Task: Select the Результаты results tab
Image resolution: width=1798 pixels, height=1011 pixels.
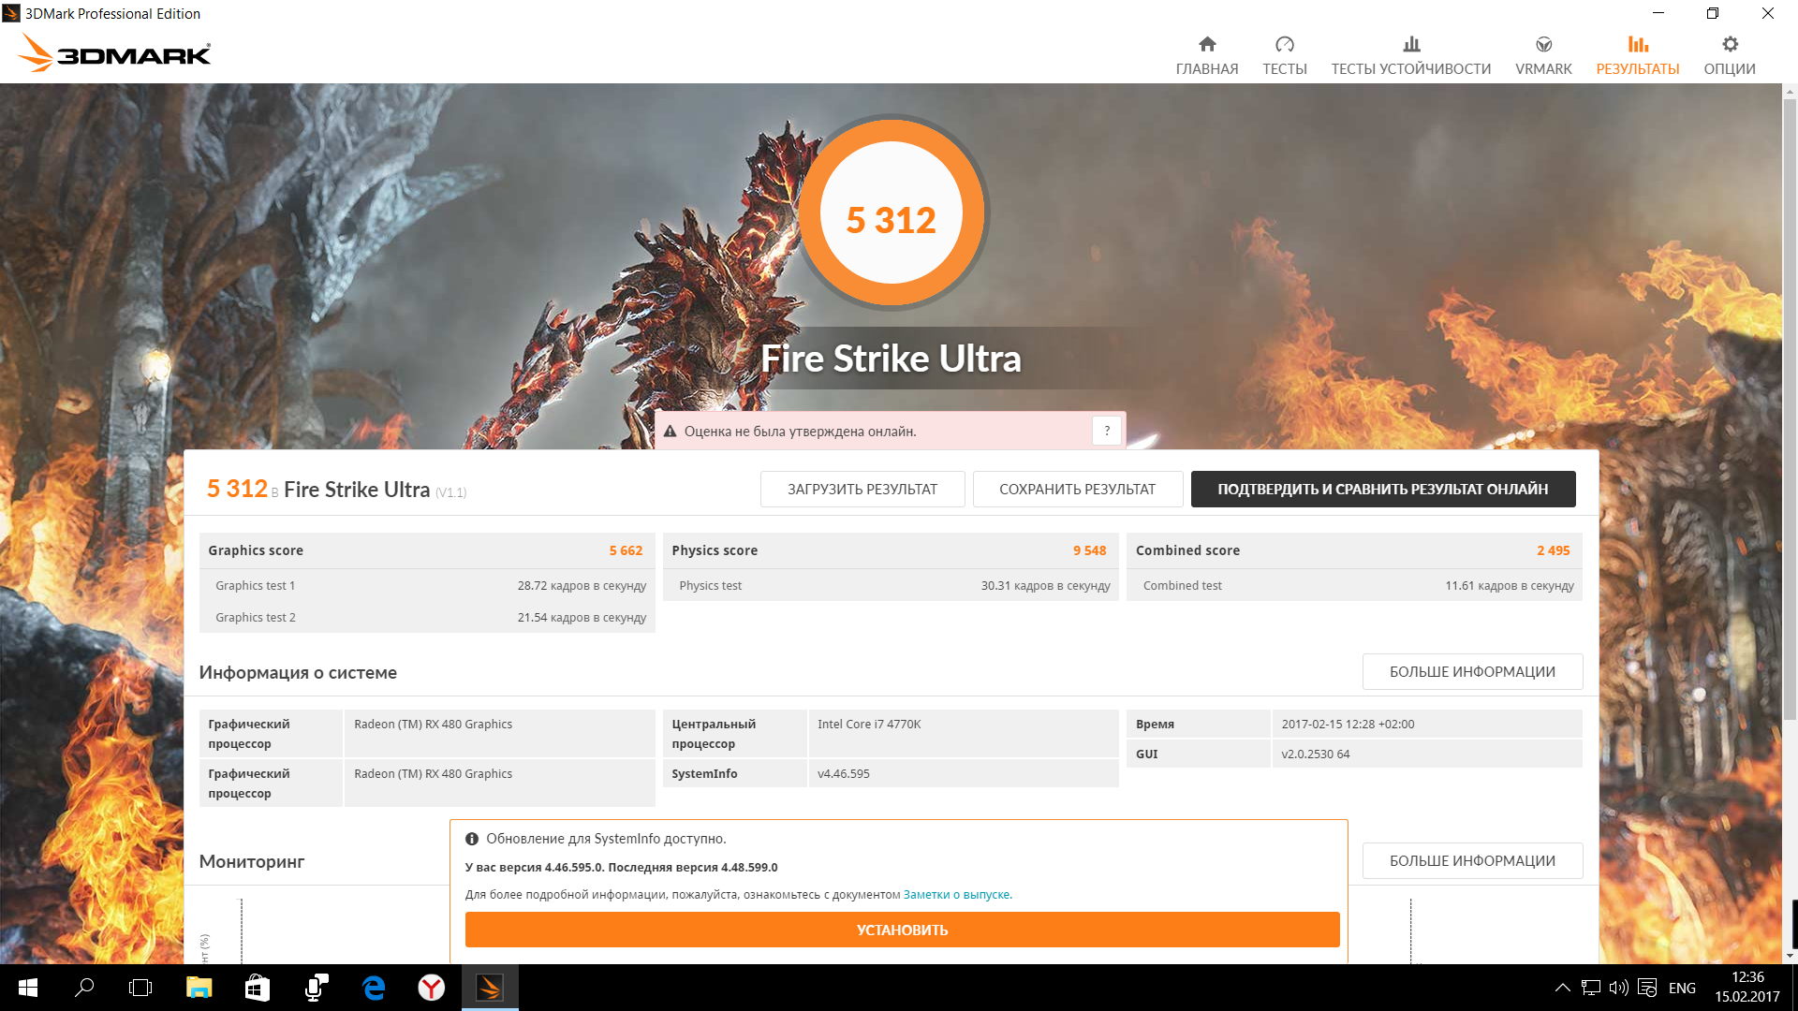Action: click(x=1637, y=56)
